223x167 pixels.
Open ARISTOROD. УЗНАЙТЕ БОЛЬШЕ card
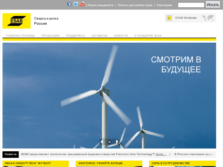(109, 163)
